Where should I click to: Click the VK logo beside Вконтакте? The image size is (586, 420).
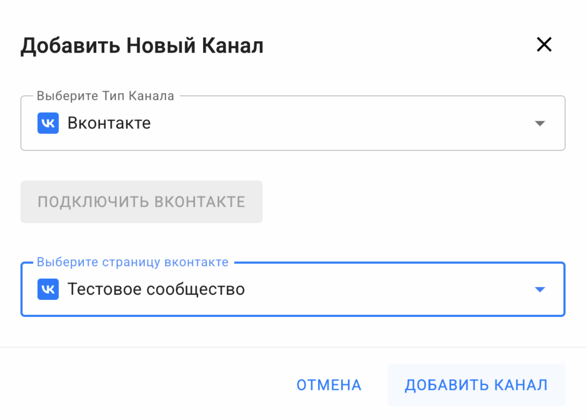[x=48, y=123]
